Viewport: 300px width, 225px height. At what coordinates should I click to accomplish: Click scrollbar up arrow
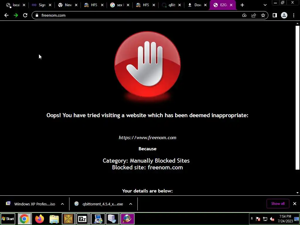click(297, 23)
